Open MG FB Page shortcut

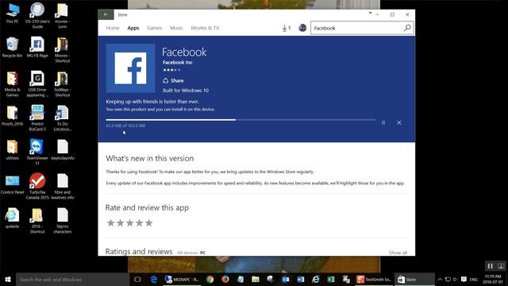pos(37,48)
